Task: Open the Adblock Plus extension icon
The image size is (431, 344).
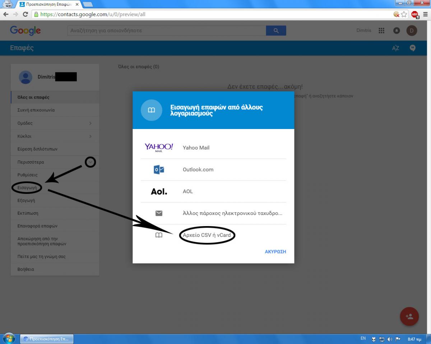Action: pyautogui.click(x=415, y=14)
